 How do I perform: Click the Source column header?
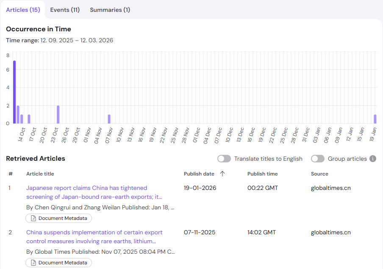[x=319, y=173]
